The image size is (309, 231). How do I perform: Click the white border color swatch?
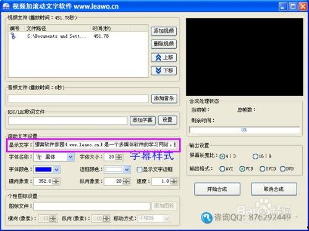(114, 169)
